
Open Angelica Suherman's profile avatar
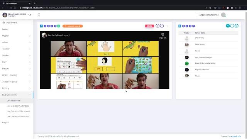click(x=223, y=15)
